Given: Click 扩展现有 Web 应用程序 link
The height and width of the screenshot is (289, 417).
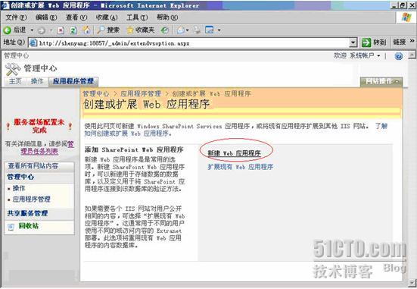Looking at the screenshot, I should [x=241, y=167].
